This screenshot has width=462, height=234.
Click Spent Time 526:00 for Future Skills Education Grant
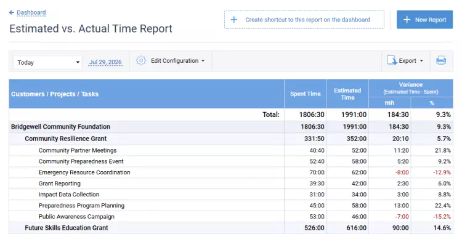[x=314, y=228]
